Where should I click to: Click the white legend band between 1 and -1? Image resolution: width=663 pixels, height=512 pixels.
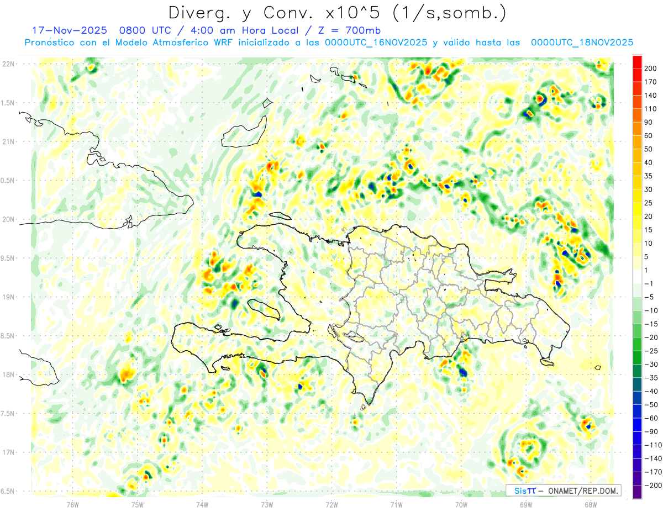tap(637, 277)
